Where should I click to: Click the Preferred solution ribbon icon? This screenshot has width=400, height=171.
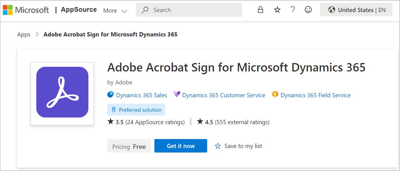tap(114, 110)
